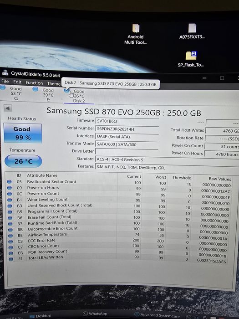Image resolution: width=239 pixels, height=319 pixels.
Task: Click the status circle of the C: drive
Action: click(x=3, y=87)
